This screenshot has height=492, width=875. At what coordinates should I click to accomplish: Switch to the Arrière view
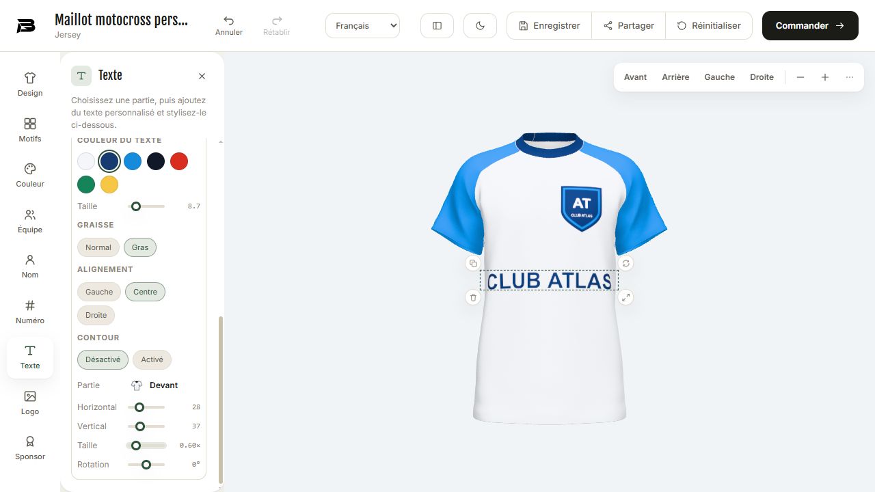[675, 77]
